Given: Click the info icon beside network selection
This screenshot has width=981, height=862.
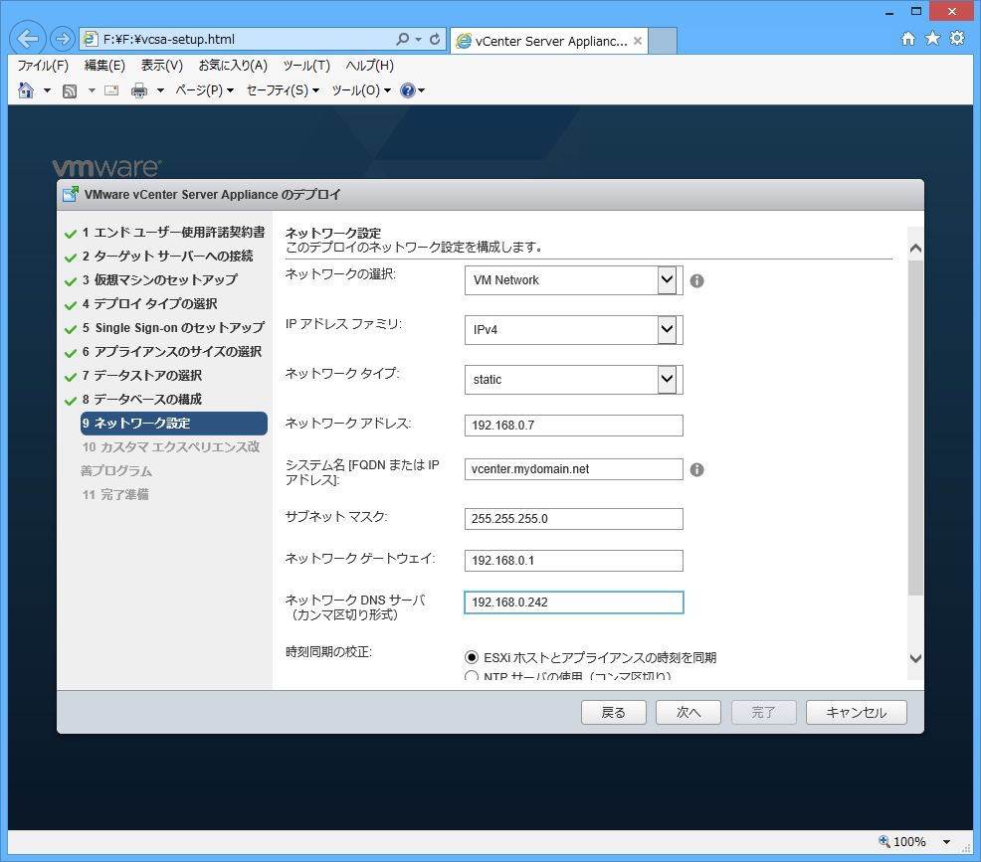Looking at the screenshot, I should click(696, 280).
